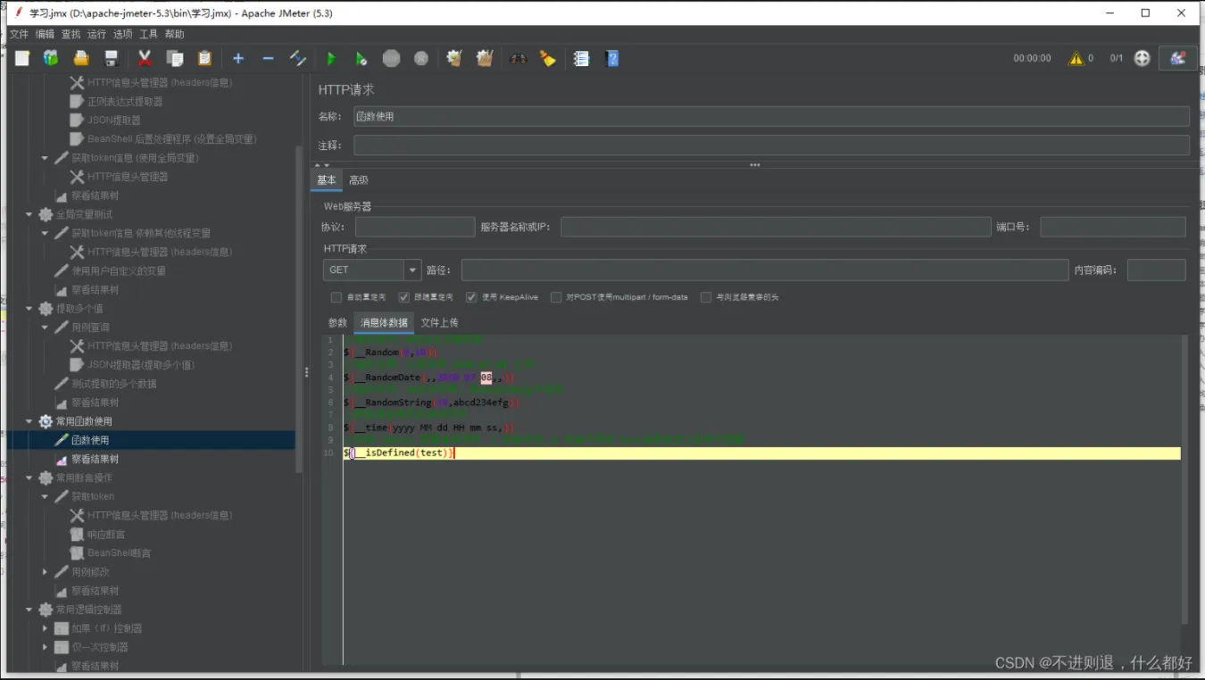Toggle 对POST使用multipart / form-data checkbox

click(556, 297)
